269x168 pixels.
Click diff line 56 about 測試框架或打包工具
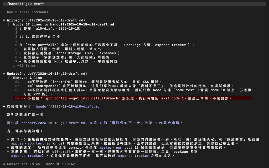pyautogui.click(x=137, y=92)
